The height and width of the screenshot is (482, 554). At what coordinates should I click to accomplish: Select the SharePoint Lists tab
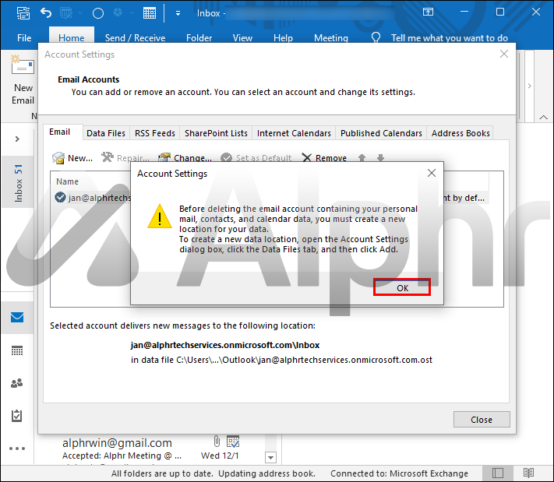[216, 133]
